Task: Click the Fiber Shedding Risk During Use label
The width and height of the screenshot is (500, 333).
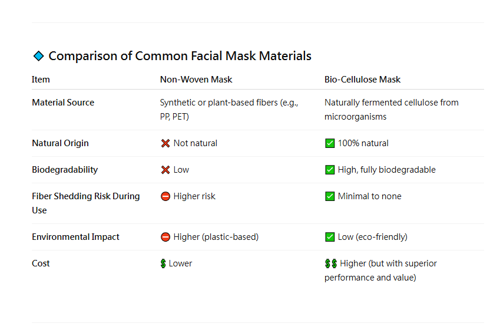Action: [86, 203]
